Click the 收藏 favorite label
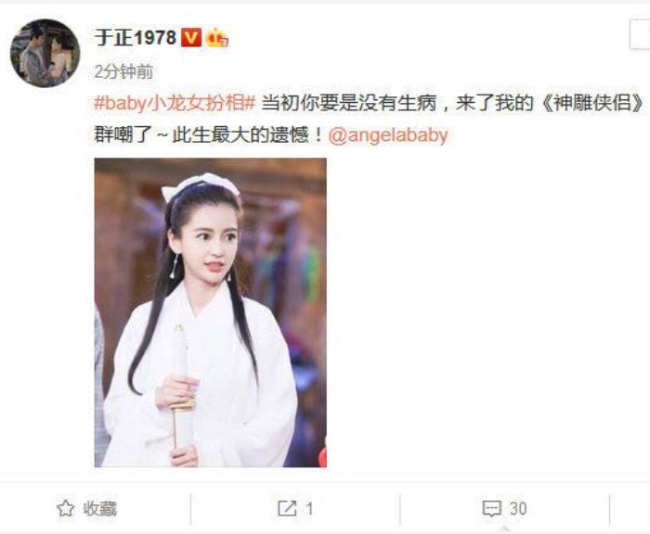Screen dimensions: 650x534 coord(100,508)
